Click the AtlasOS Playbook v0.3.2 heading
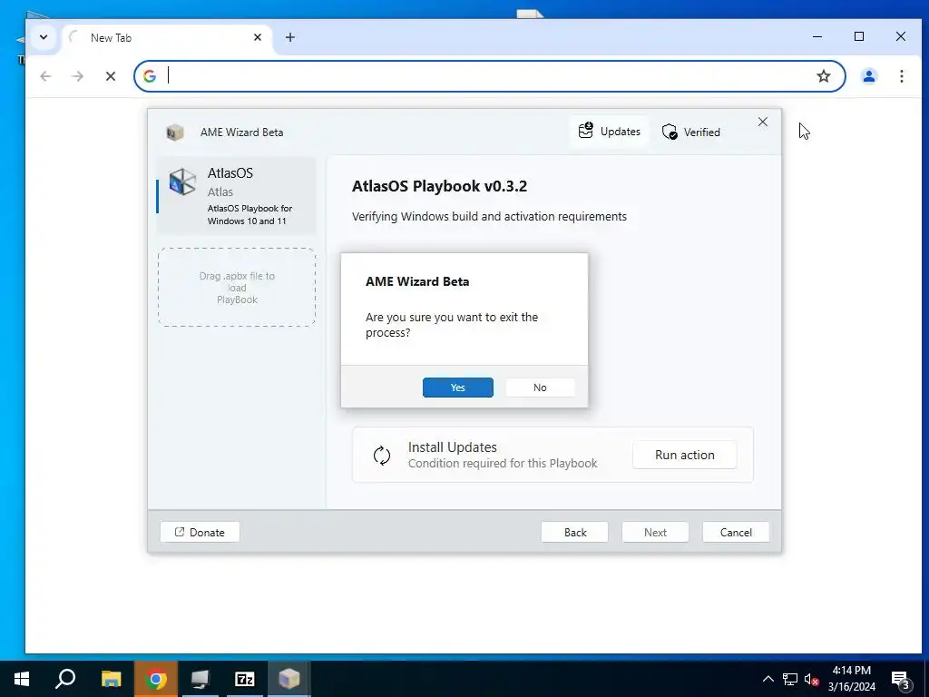929x697 pixels. coord(439,186)
